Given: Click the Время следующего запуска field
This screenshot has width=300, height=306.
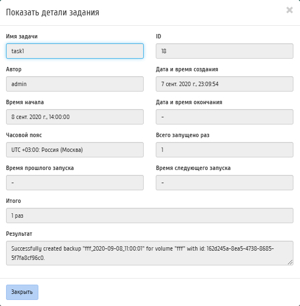Looking at the screenshot, I should click(224, 183).
